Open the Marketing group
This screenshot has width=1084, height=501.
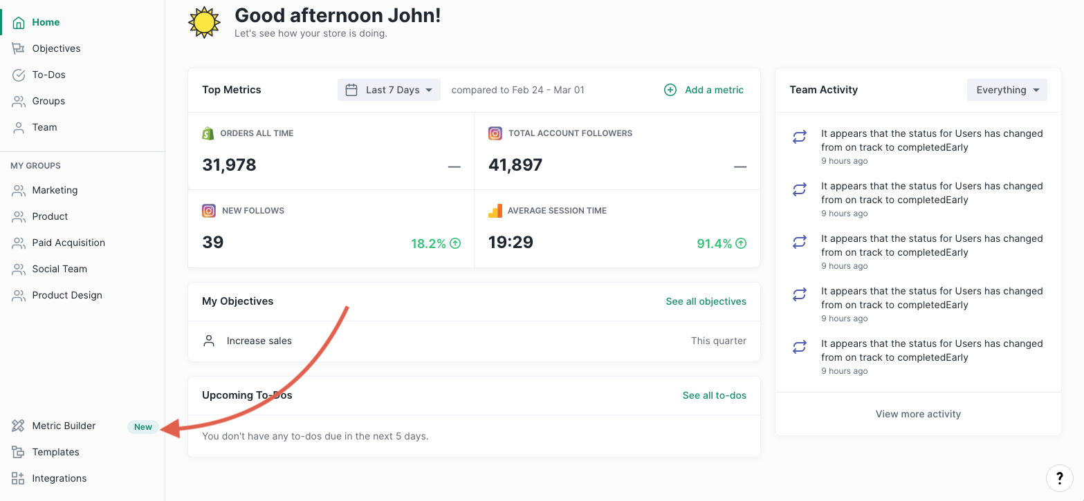(x=55, y=190)
